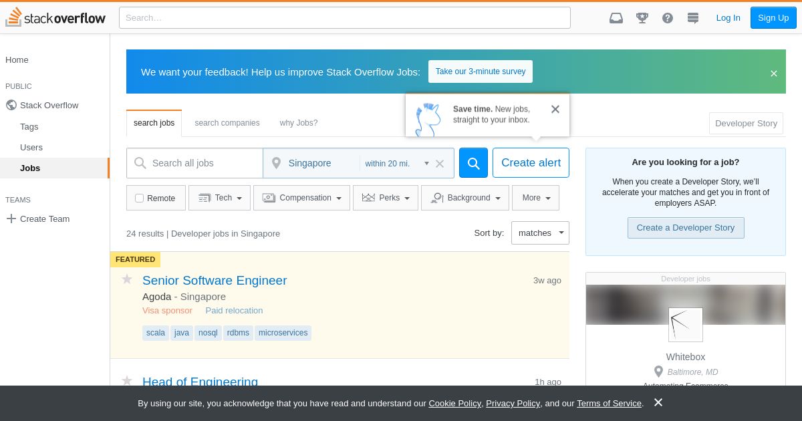The height and width of the screenshot is (421, 802).
Task: Select the scala tag
Action: click(x=156, y=333)
